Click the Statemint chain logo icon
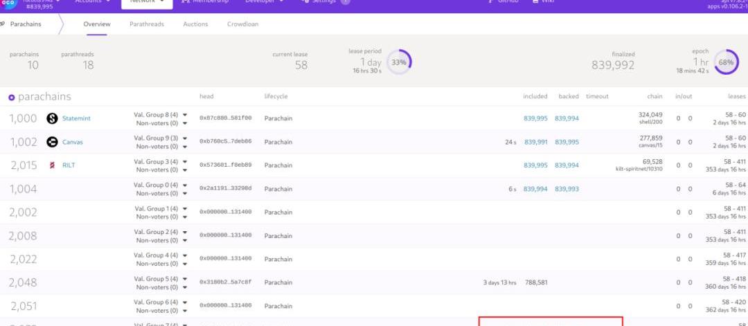This screenshot has width=748, height=326. [x=52, y=118]
